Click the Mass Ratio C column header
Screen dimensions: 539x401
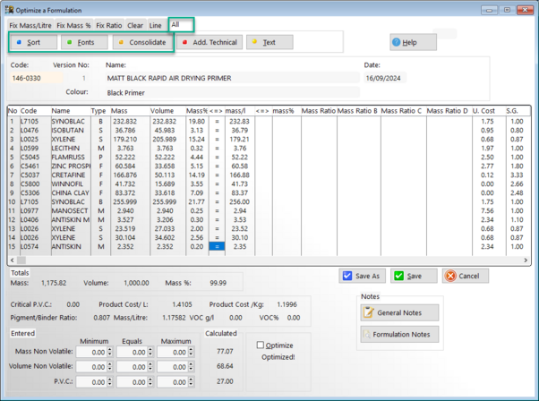[x=403, y=111]
